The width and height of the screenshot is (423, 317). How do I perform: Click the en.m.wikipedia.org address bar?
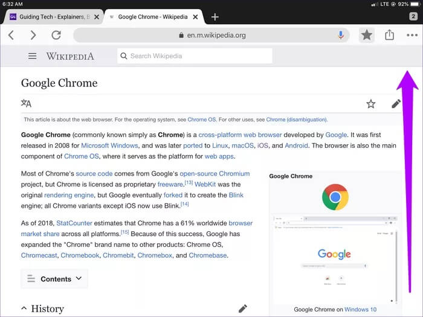point(211,35)
